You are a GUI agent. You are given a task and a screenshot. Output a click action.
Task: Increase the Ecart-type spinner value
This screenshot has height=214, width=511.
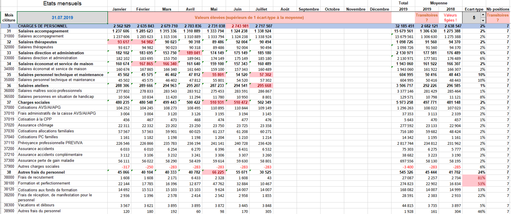[x=482, y=15]
